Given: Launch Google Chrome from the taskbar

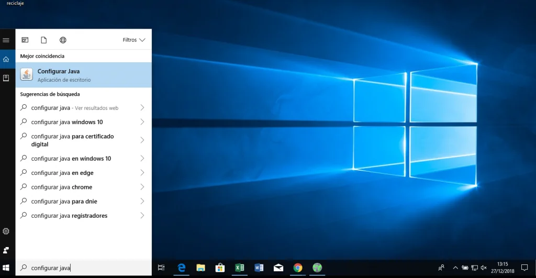Looking at the screenshot, I should click(298, 268).
